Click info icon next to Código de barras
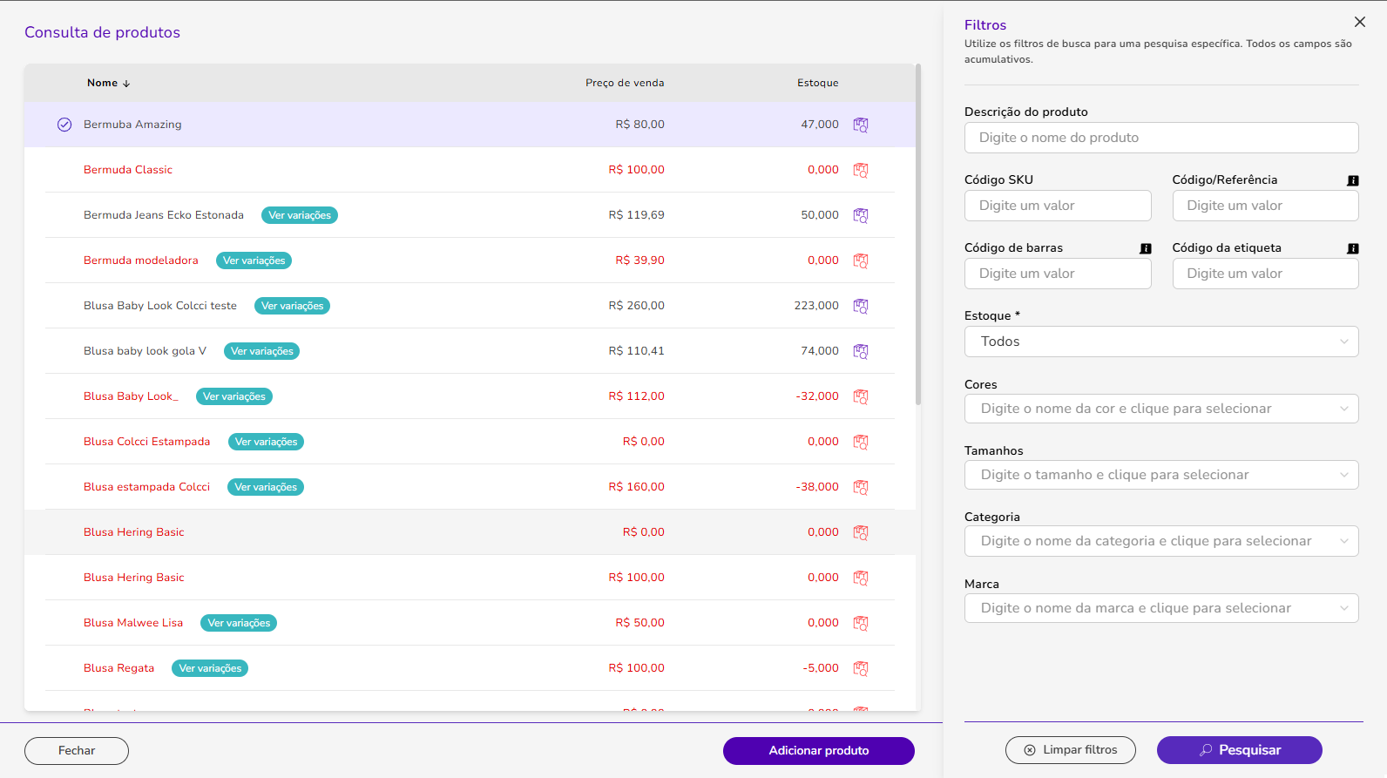 click(x=1146, y=248)
